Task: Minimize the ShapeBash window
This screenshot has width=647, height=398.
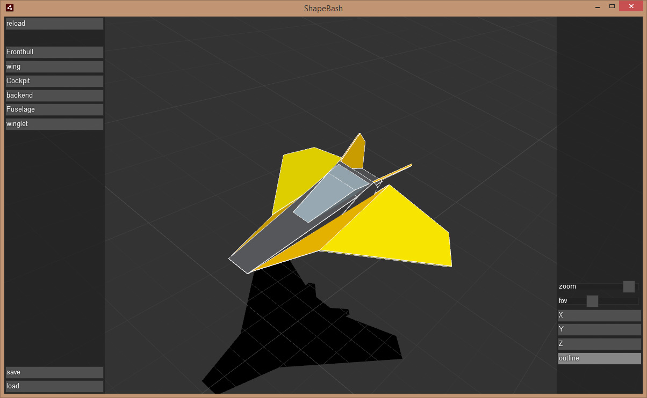Action: click(x=597, y=7)
